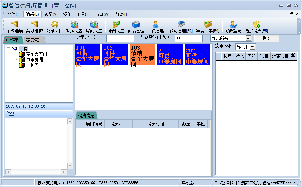
Task: Click the 刷新 refresh button
Action: [x=266, y=38]
